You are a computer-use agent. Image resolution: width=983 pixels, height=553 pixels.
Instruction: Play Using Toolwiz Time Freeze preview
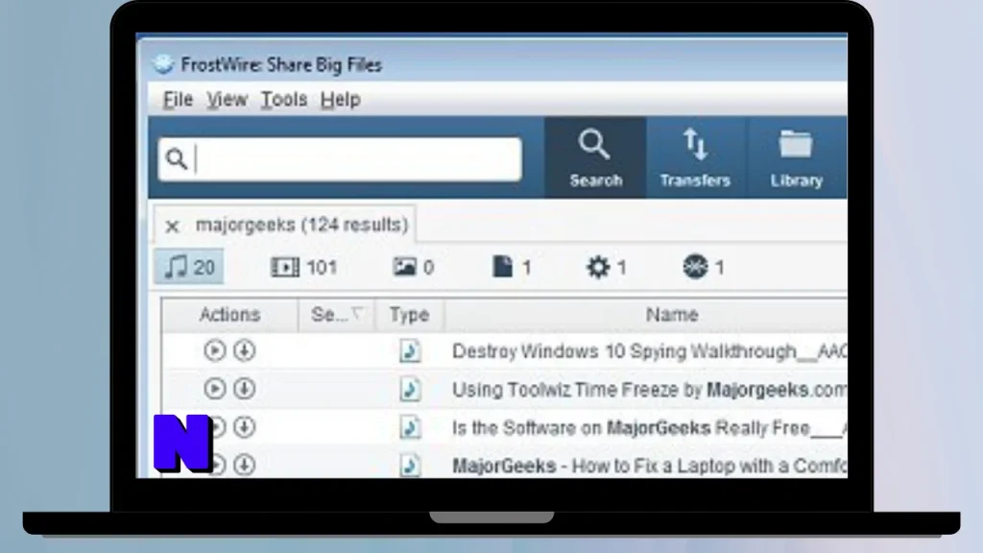coord(214,389)
